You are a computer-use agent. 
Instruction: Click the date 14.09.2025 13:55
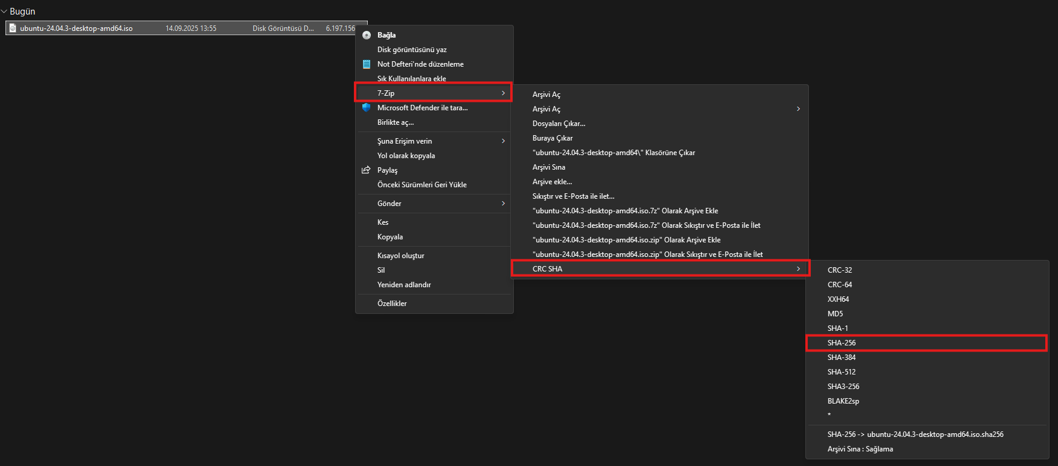(x=191, y=28)
